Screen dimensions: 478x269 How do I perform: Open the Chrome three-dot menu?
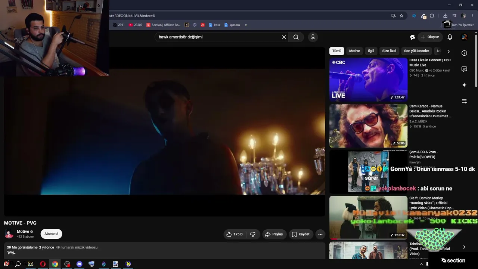[x=472, y=16]
